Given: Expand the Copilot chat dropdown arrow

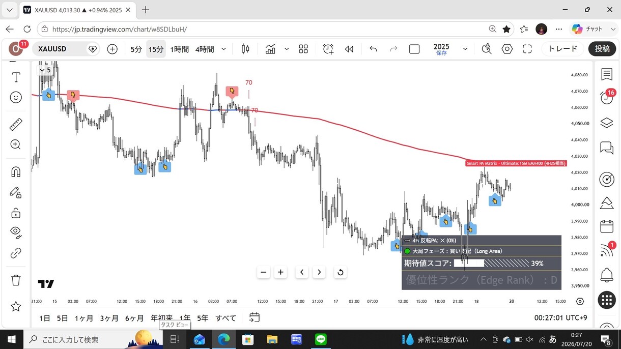Looking at the screenshot, I should [x=613, y=29].
